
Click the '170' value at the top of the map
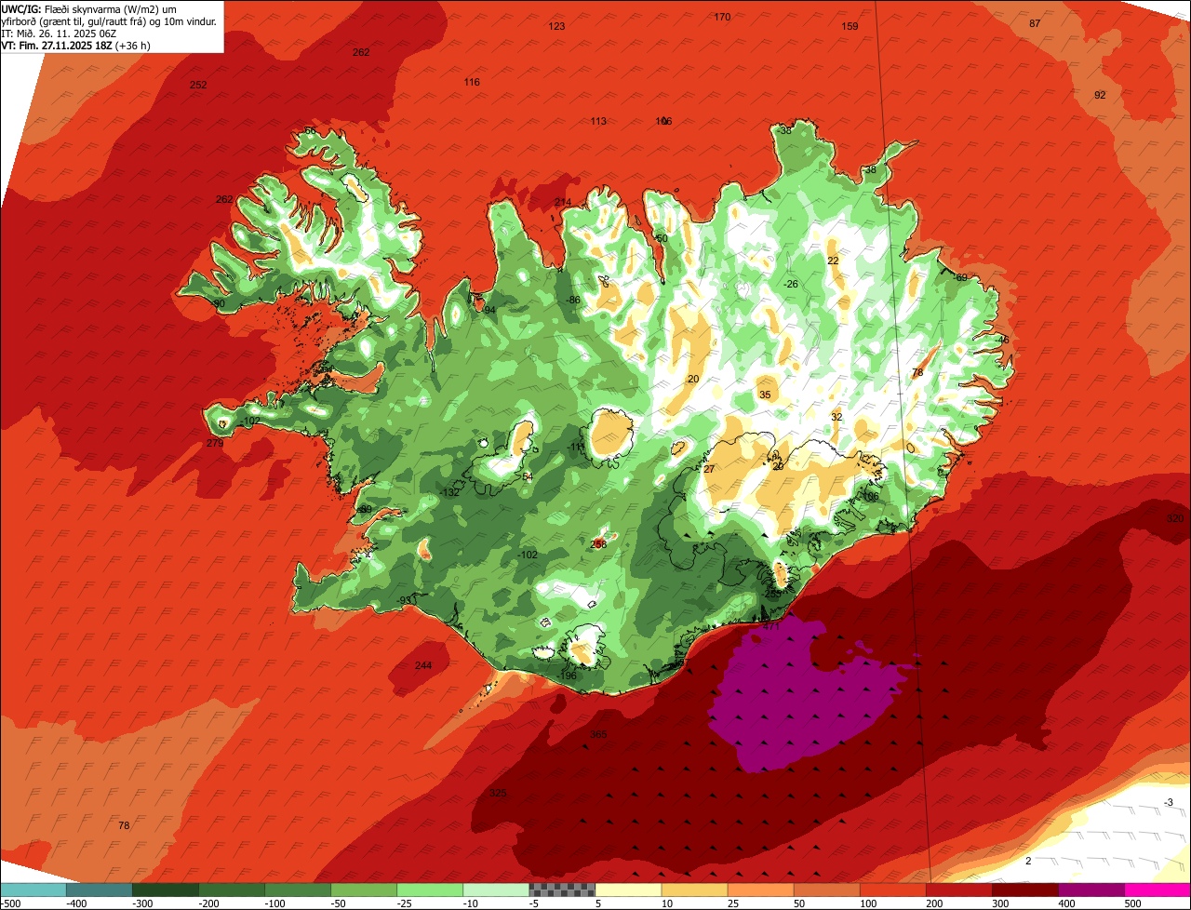point(722,17)
